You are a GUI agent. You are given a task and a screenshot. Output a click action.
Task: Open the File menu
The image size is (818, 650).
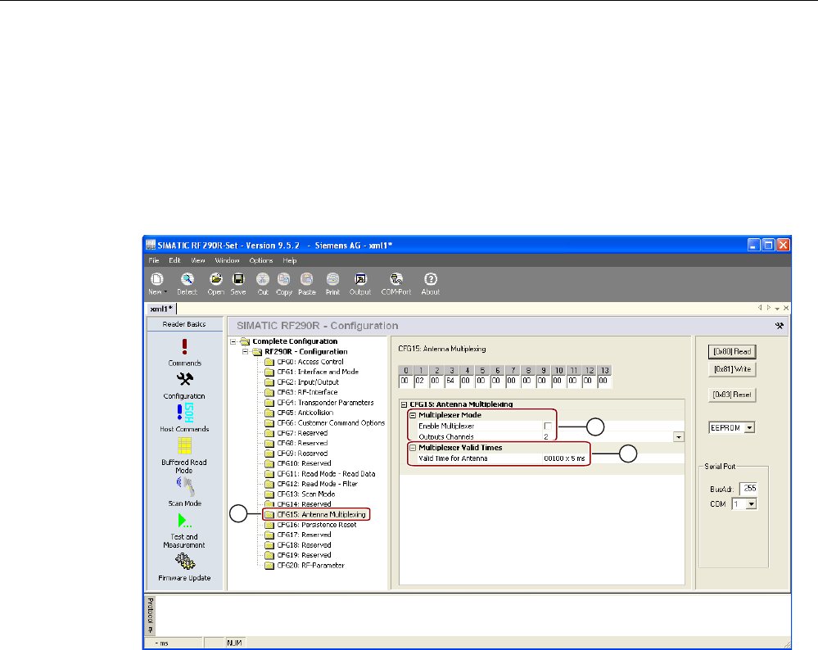click(x=154, y=260)
